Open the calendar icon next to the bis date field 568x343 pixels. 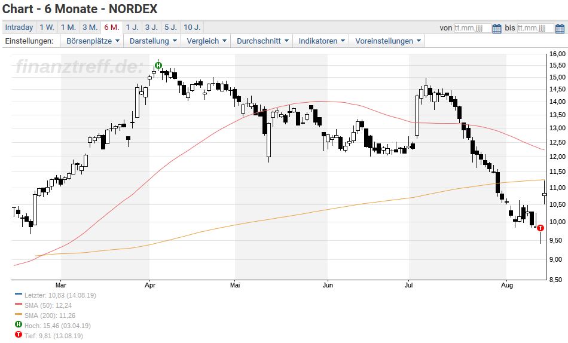(x=560, y=28)
